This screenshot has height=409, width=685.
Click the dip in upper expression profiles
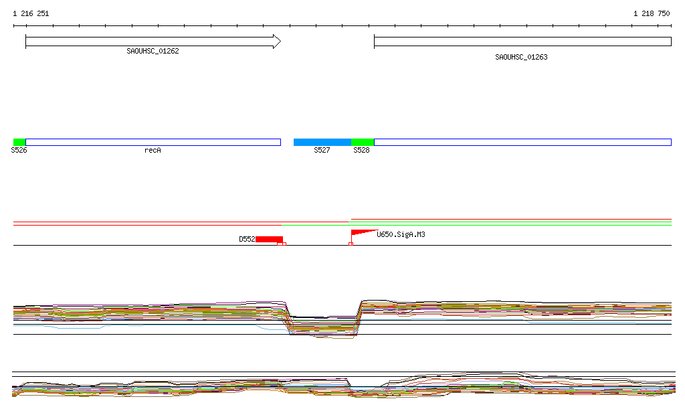tap(322, 325)
